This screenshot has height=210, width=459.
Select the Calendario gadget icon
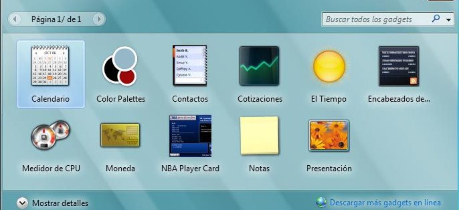(x=50, y=66)
